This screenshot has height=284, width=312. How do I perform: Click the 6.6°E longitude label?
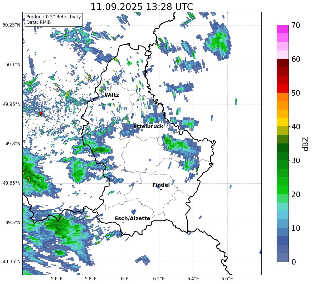point(227,279)
